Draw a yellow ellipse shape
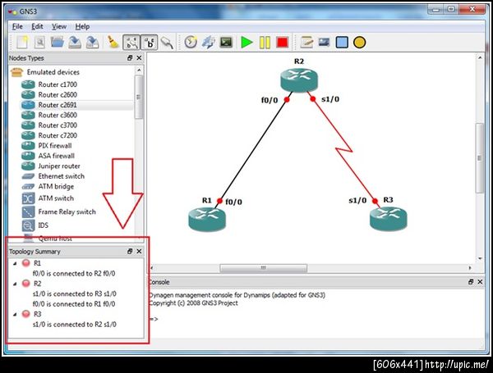Image resolution: width=493 pixels, height=373 pixels. 359,42
